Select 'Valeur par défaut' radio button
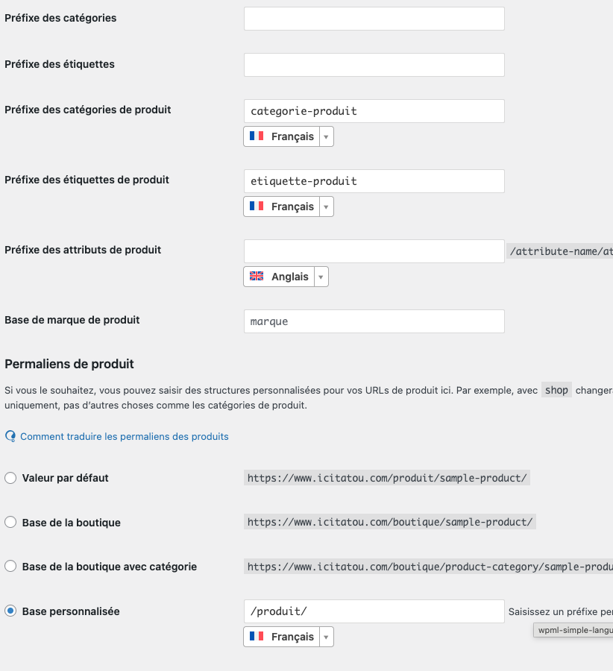 coord(10,478)
